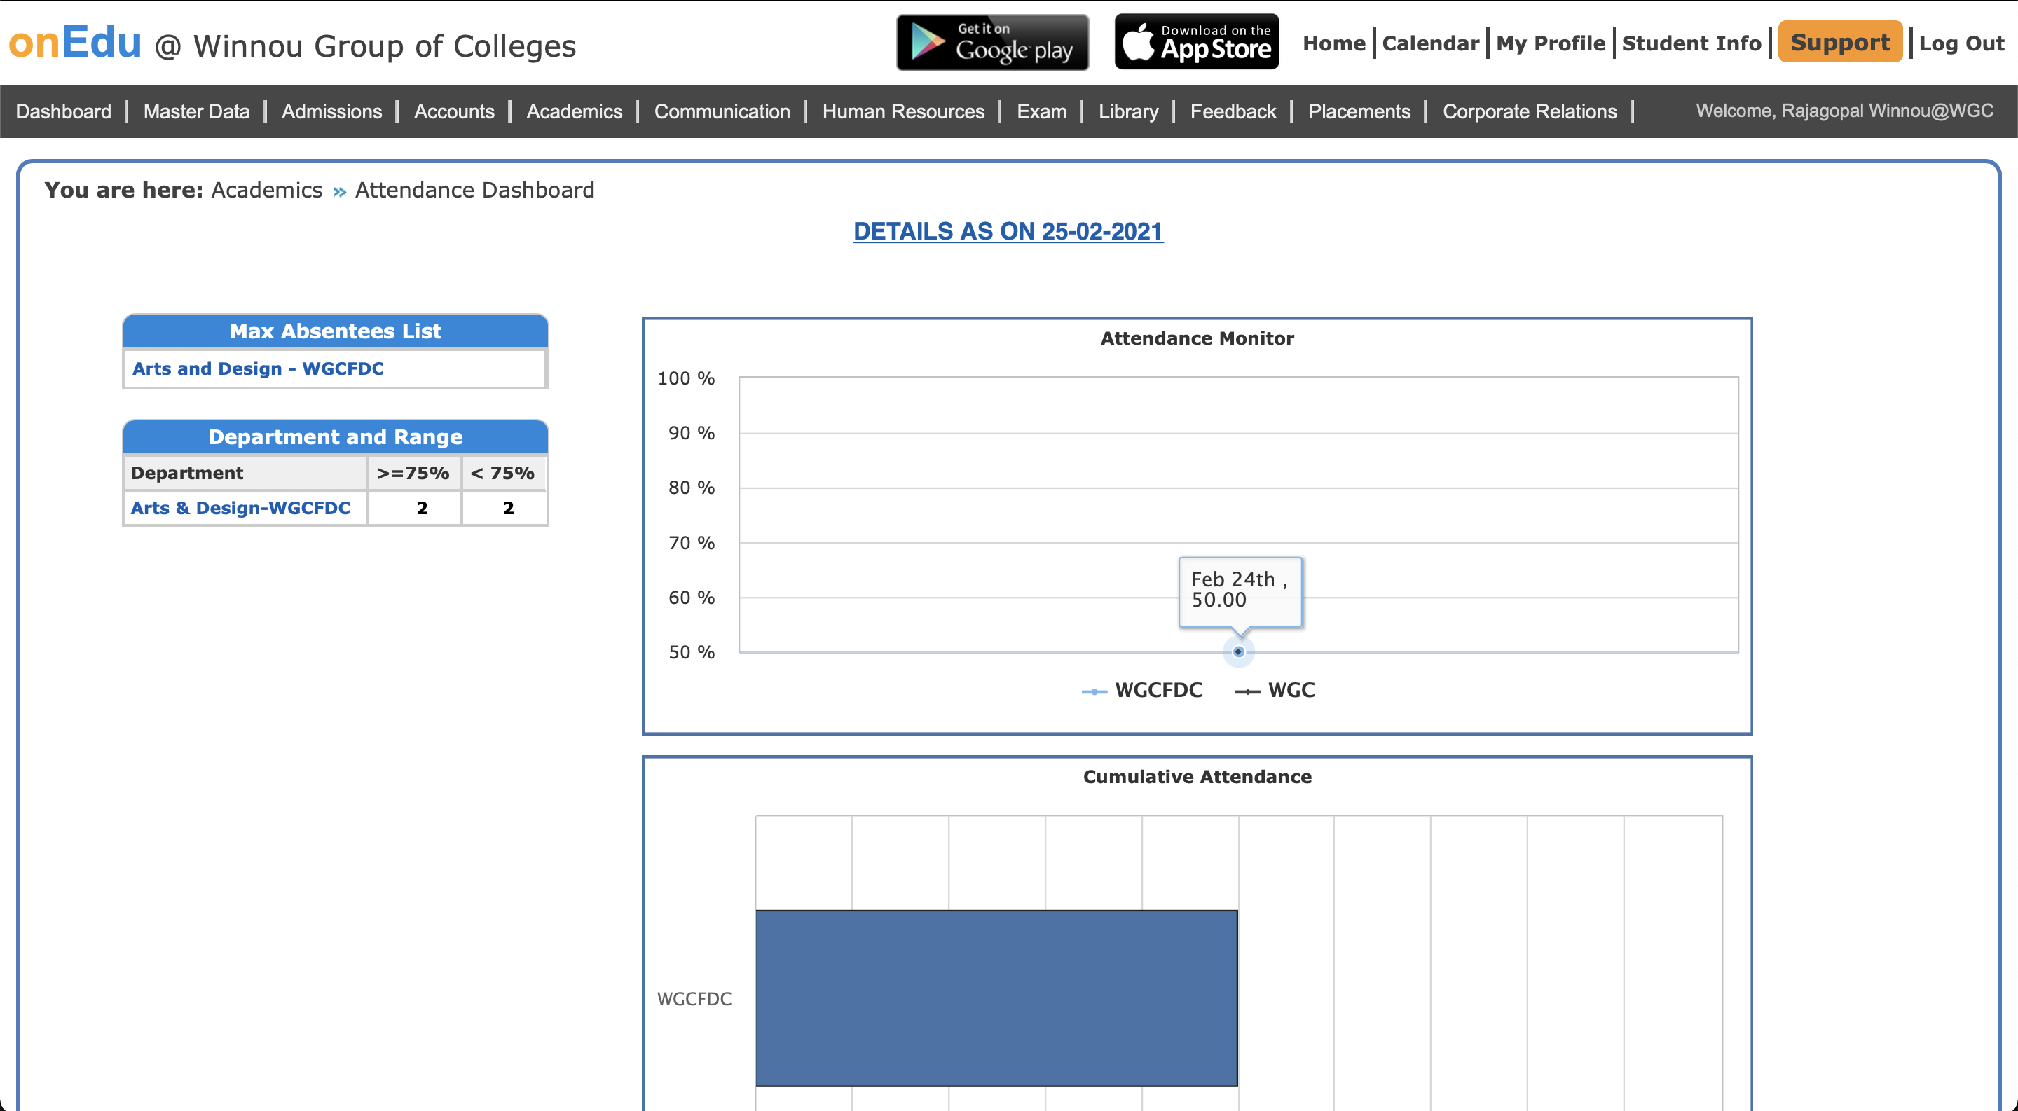Click the Google Play store badge
This screenshot has height=1111, width=2018.
point(991,42)
